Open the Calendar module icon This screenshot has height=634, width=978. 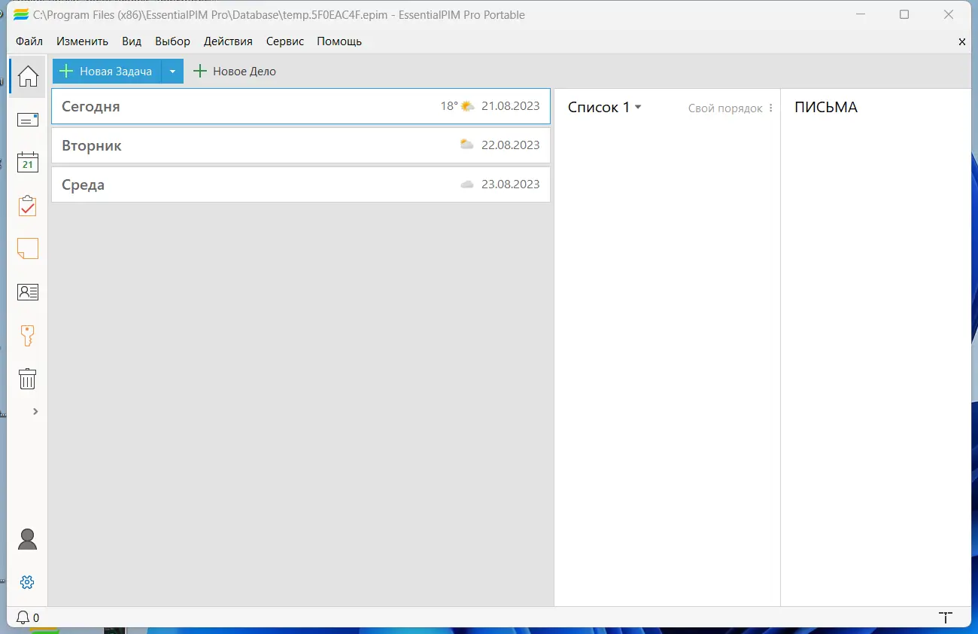[27, 163]
